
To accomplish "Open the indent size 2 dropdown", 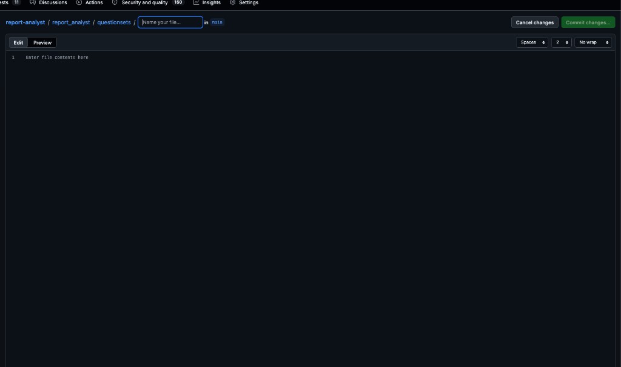I will (561, 42).
